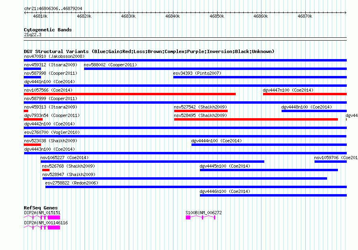The image size is (358, 250).
Task: Click the red nsv1057566 loss bar
Action: click(130, 94)
